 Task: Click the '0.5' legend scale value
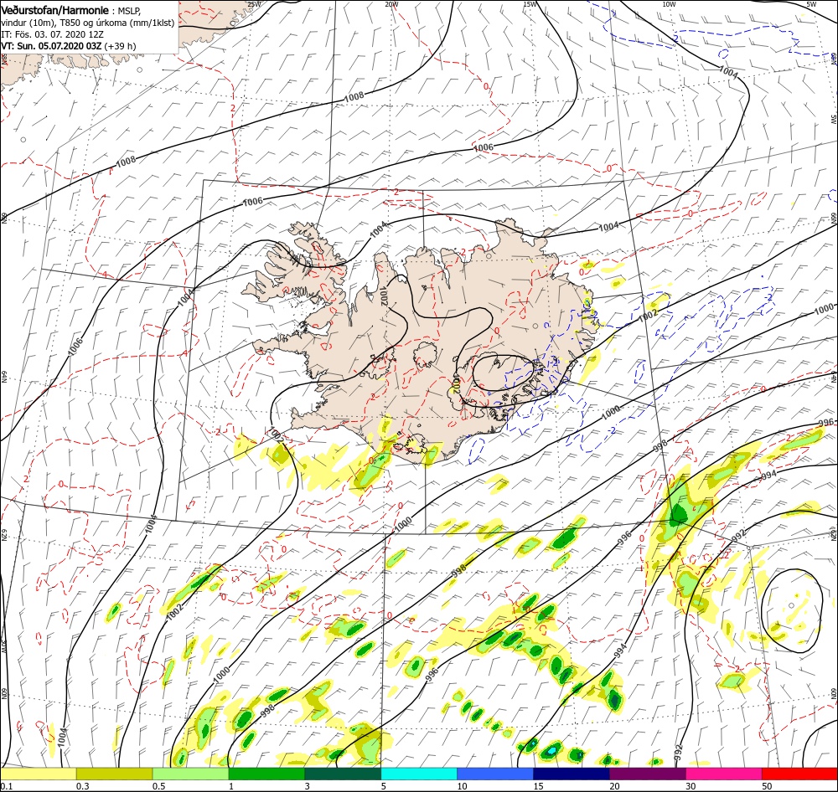tap(158, 786)
